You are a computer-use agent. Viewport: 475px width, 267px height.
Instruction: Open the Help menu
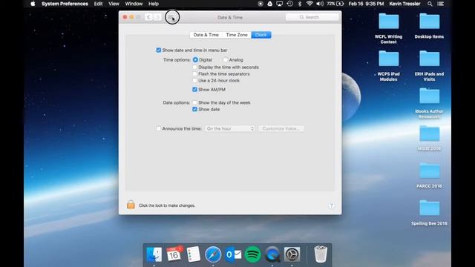pos(154,4)
